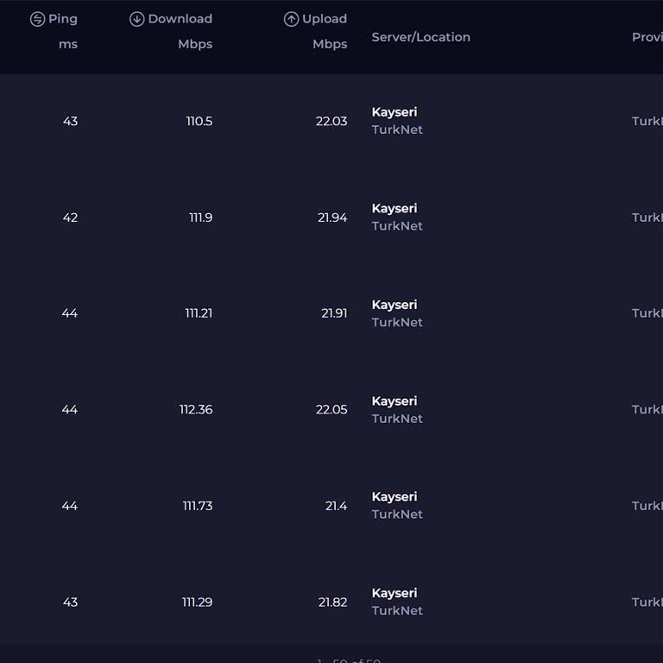The height and width of the screenshot is (663, 663).
Task: Select the 21.91 upload speed value
Action: 334,313
